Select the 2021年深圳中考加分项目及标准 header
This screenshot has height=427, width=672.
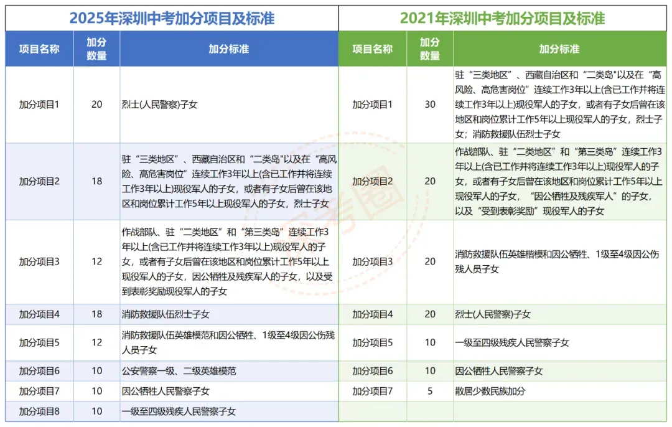504,17
